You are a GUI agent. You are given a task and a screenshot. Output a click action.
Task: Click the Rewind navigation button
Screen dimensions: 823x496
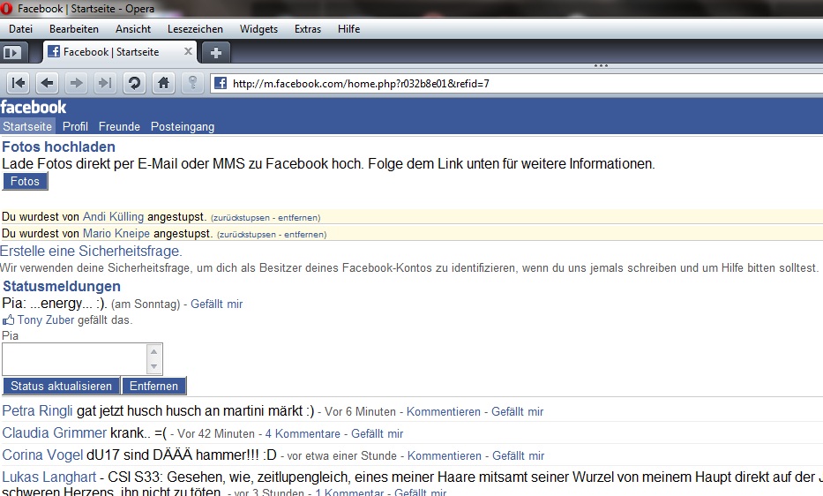click(19, 83)
